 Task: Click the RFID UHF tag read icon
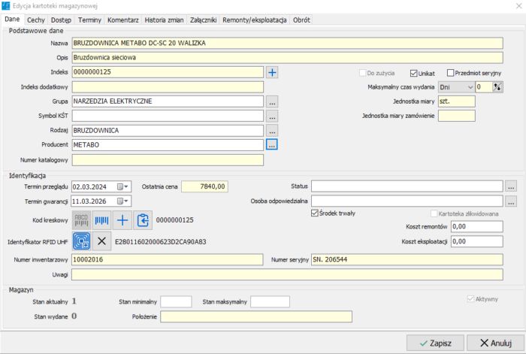coord(81,241)
